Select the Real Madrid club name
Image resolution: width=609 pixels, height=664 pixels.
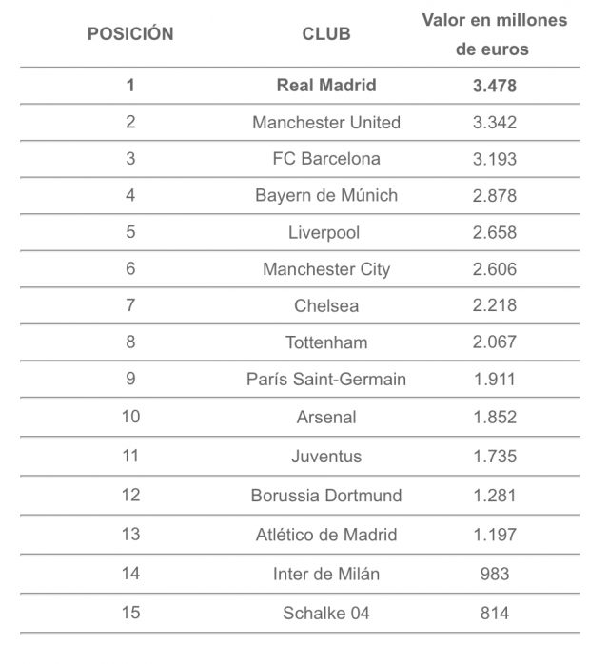tap(326, 86)
